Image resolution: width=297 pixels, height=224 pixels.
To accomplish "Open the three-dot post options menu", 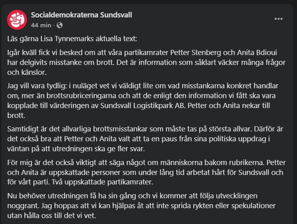I will click(279, 19).
